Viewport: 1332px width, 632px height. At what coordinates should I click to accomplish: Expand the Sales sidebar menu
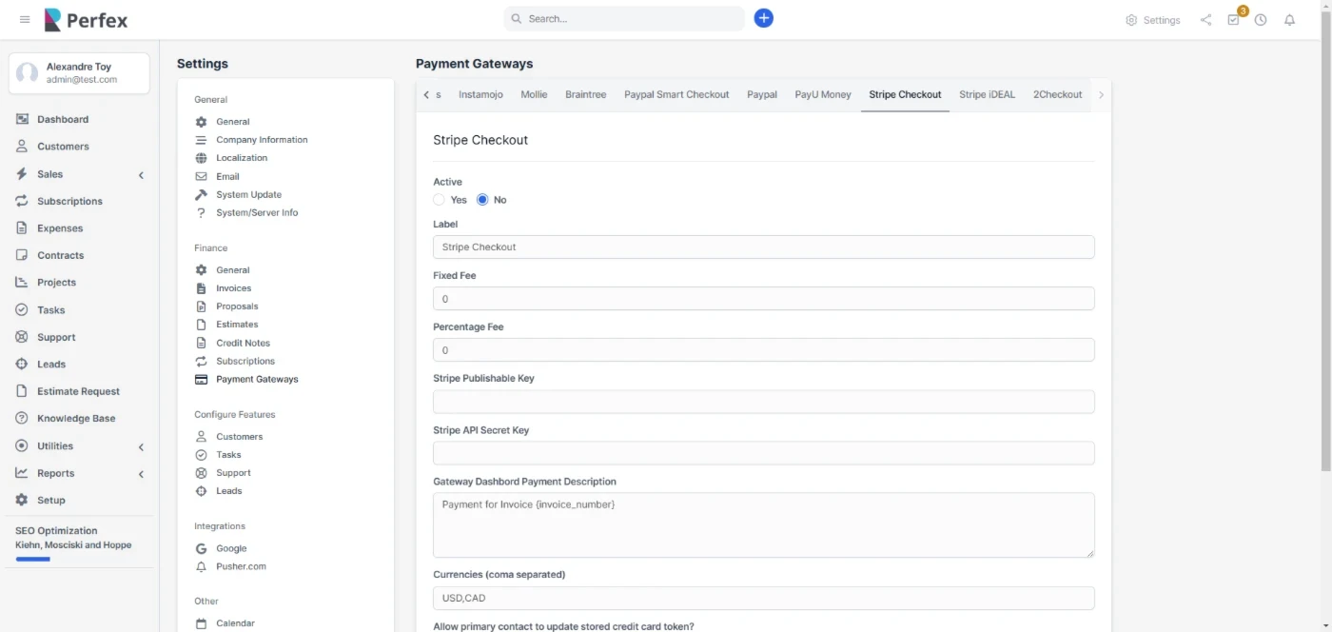coord(141,175)
